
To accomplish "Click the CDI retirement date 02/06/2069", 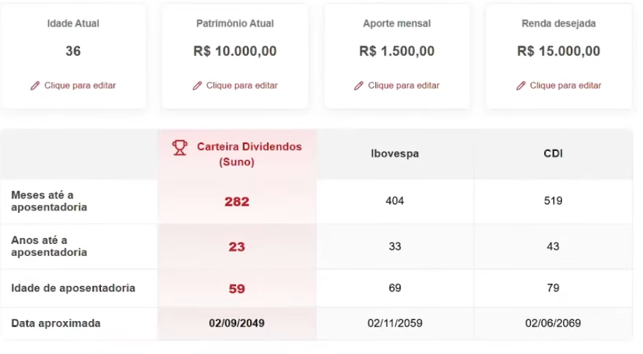I will click(553, 324).
